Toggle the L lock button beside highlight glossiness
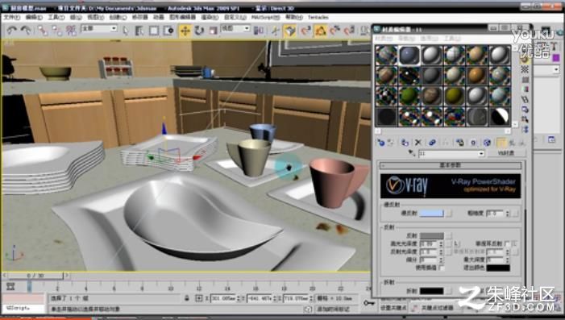 coord(456,244)
